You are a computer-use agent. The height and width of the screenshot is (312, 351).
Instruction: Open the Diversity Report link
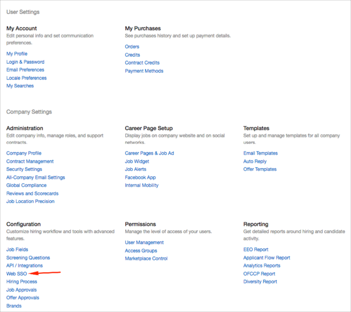tap(260, 282)
